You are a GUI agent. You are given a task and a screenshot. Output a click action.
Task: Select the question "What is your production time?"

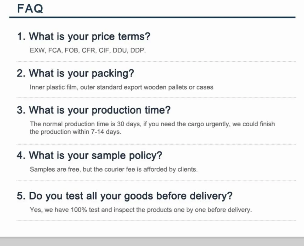tap(94, 110)
